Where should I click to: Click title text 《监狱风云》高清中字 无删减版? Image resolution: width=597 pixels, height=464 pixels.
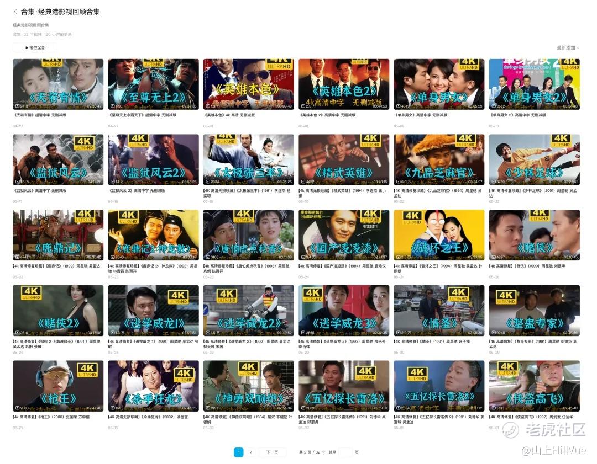[x=40, y=190]
